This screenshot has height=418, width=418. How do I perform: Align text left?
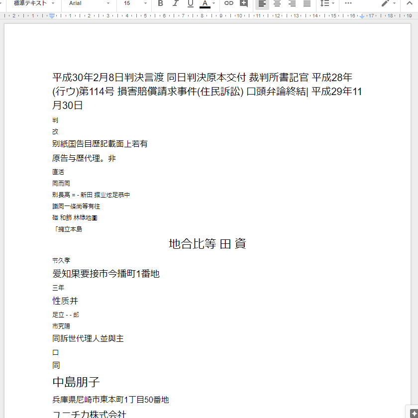[262, 3]
